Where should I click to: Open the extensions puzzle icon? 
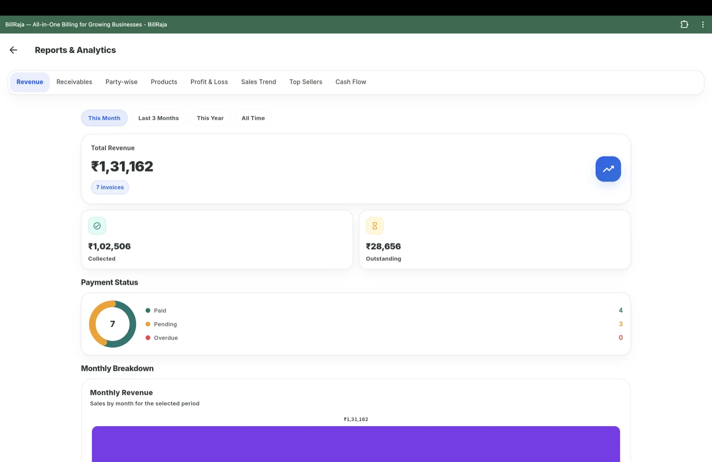(684, 24)
